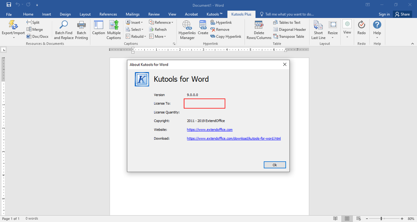Click the zoom in plus button

tap(402, 219)
